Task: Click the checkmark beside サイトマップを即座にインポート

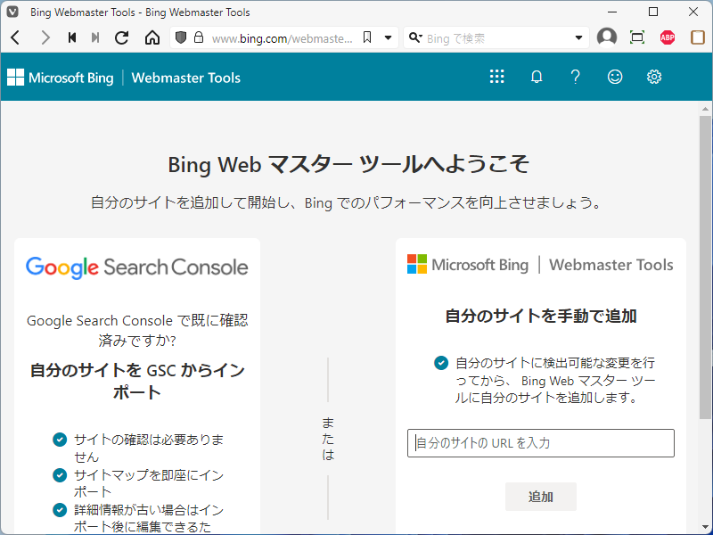Action: tap(60, 475)
